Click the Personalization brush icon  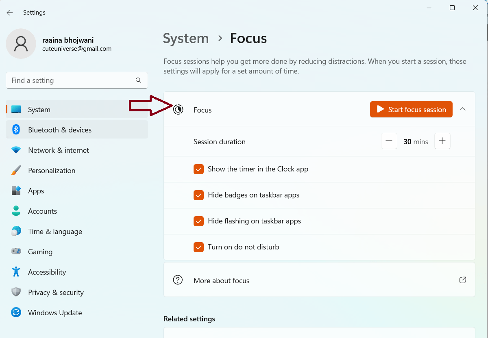(16, 170)
